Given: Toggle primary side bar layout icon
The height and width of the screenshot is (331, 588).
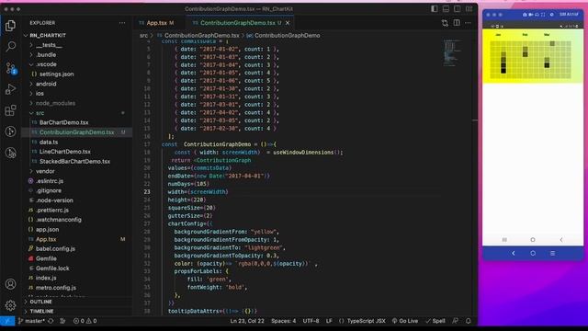Looking at the screenshot, I should click(435, 8).
